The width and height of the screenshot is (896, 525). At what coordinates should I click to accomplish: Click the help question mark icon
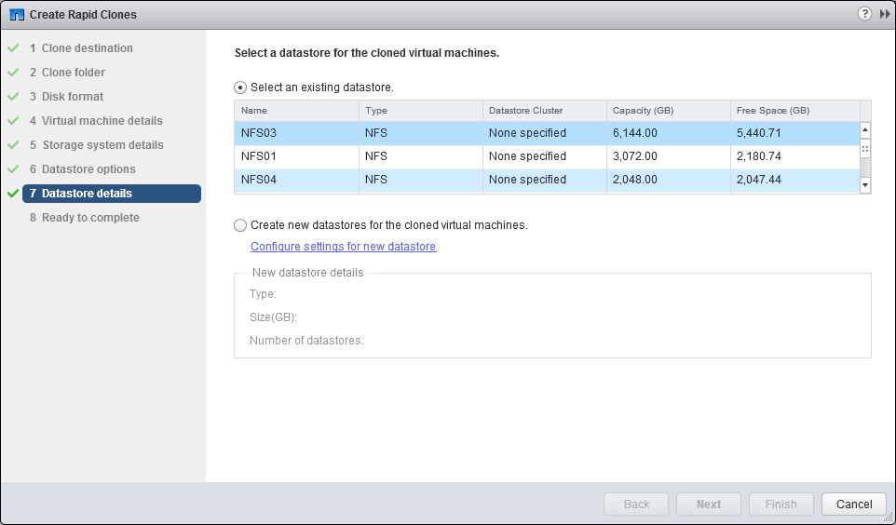(x=865, y=14)
